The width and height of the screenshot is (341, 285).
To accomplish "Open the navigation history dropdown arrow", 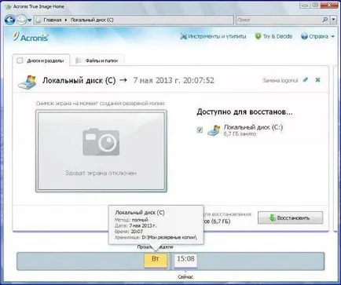I will [29, 20].
